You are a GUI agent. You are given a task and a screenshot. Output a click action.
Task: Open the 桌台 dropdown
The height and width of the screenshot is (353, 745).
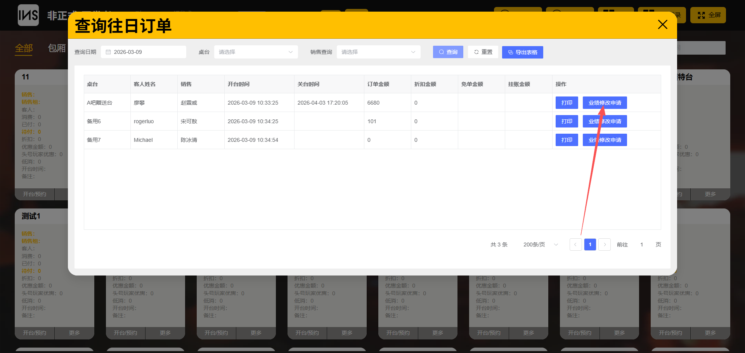[256, 52]
